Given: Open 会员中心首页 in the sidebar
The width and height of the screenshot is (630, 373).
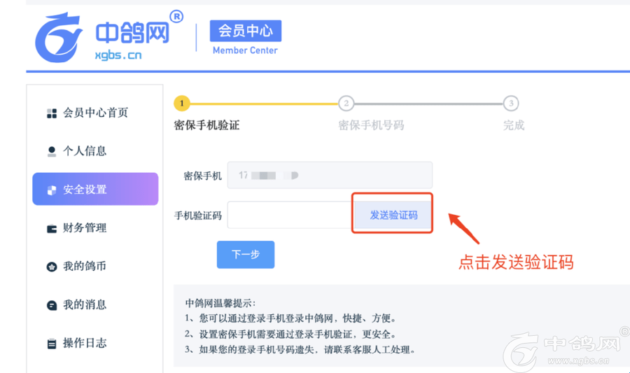Looking at the screenshot, I should (x=95, y=113).
